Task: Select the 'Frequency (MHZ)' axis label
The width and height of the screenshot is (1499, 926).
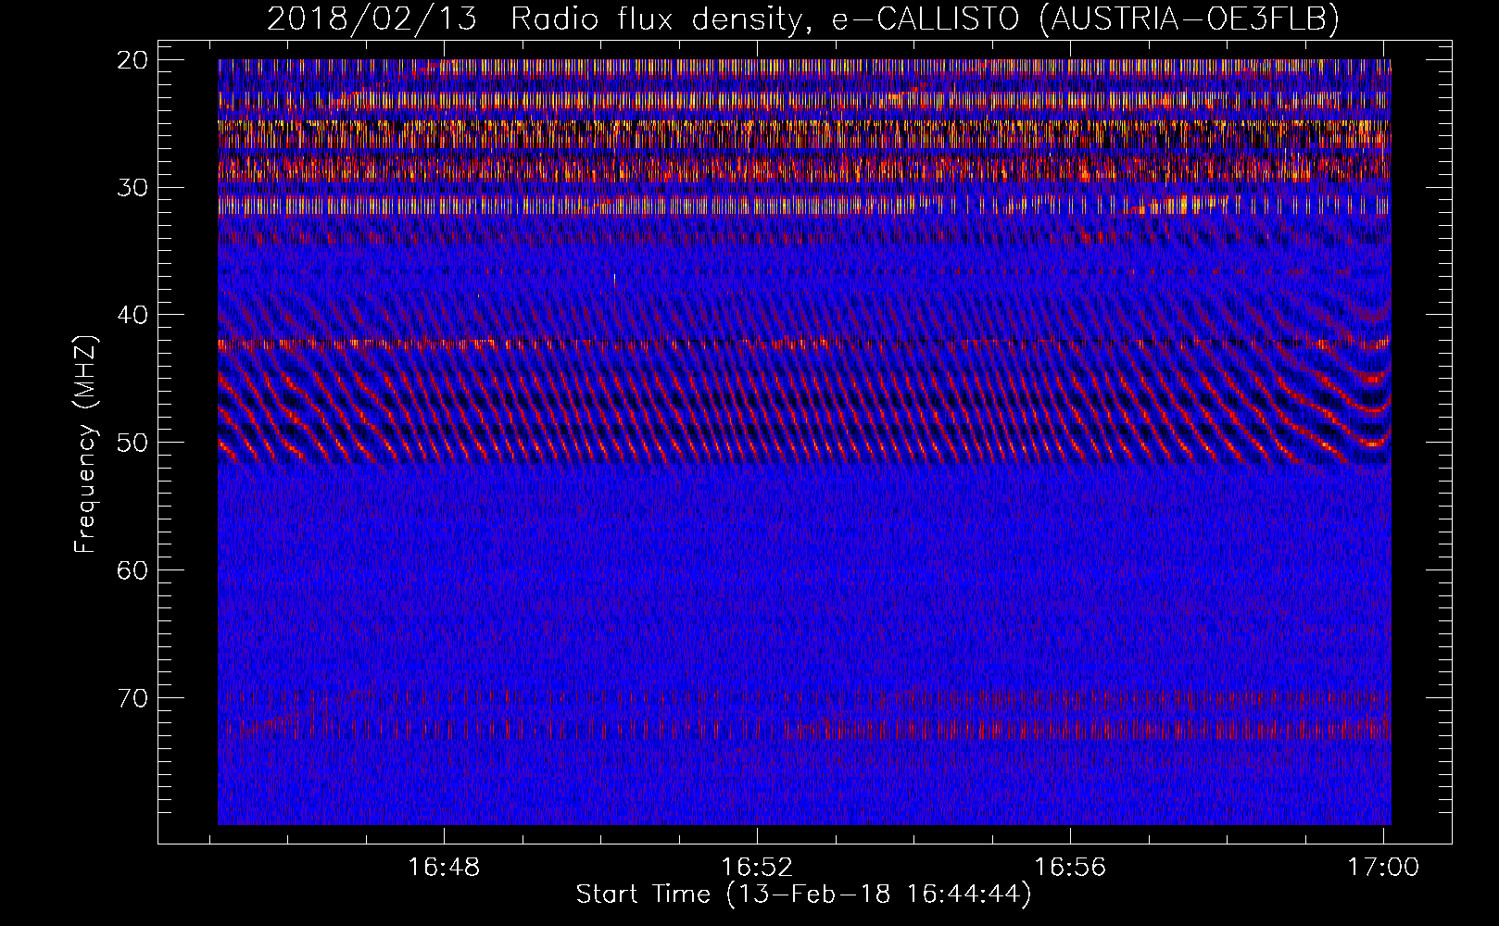Action: click(x=85, y=444)
